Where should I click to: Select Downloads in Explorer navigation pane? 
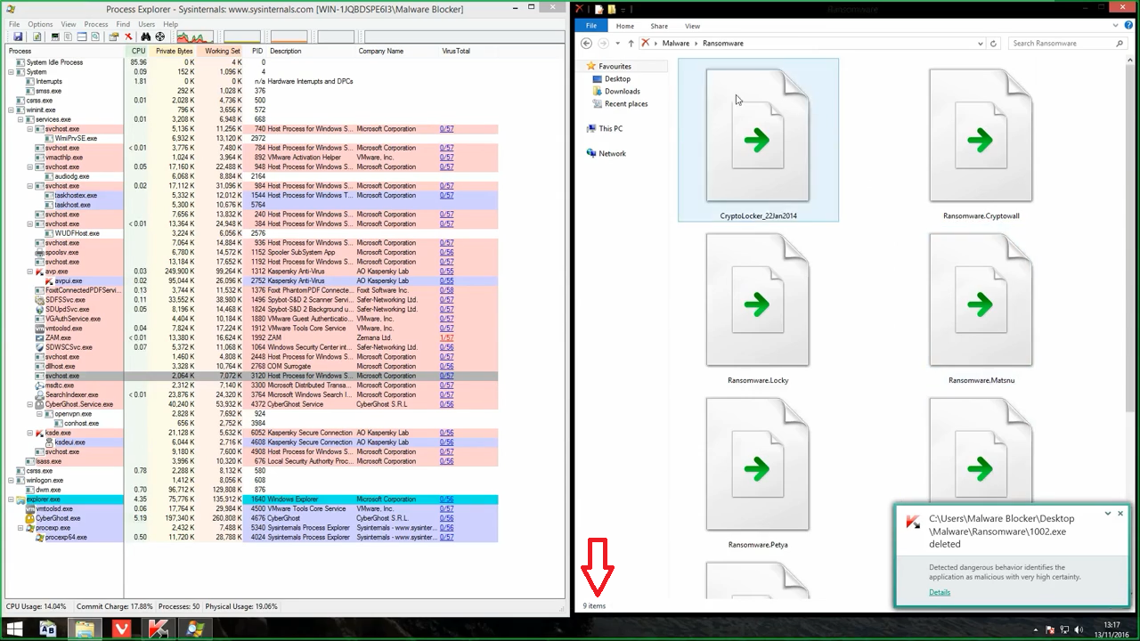point(622,92)
